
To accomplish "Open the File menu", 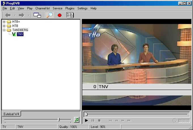I will click(x=5, y=8).
